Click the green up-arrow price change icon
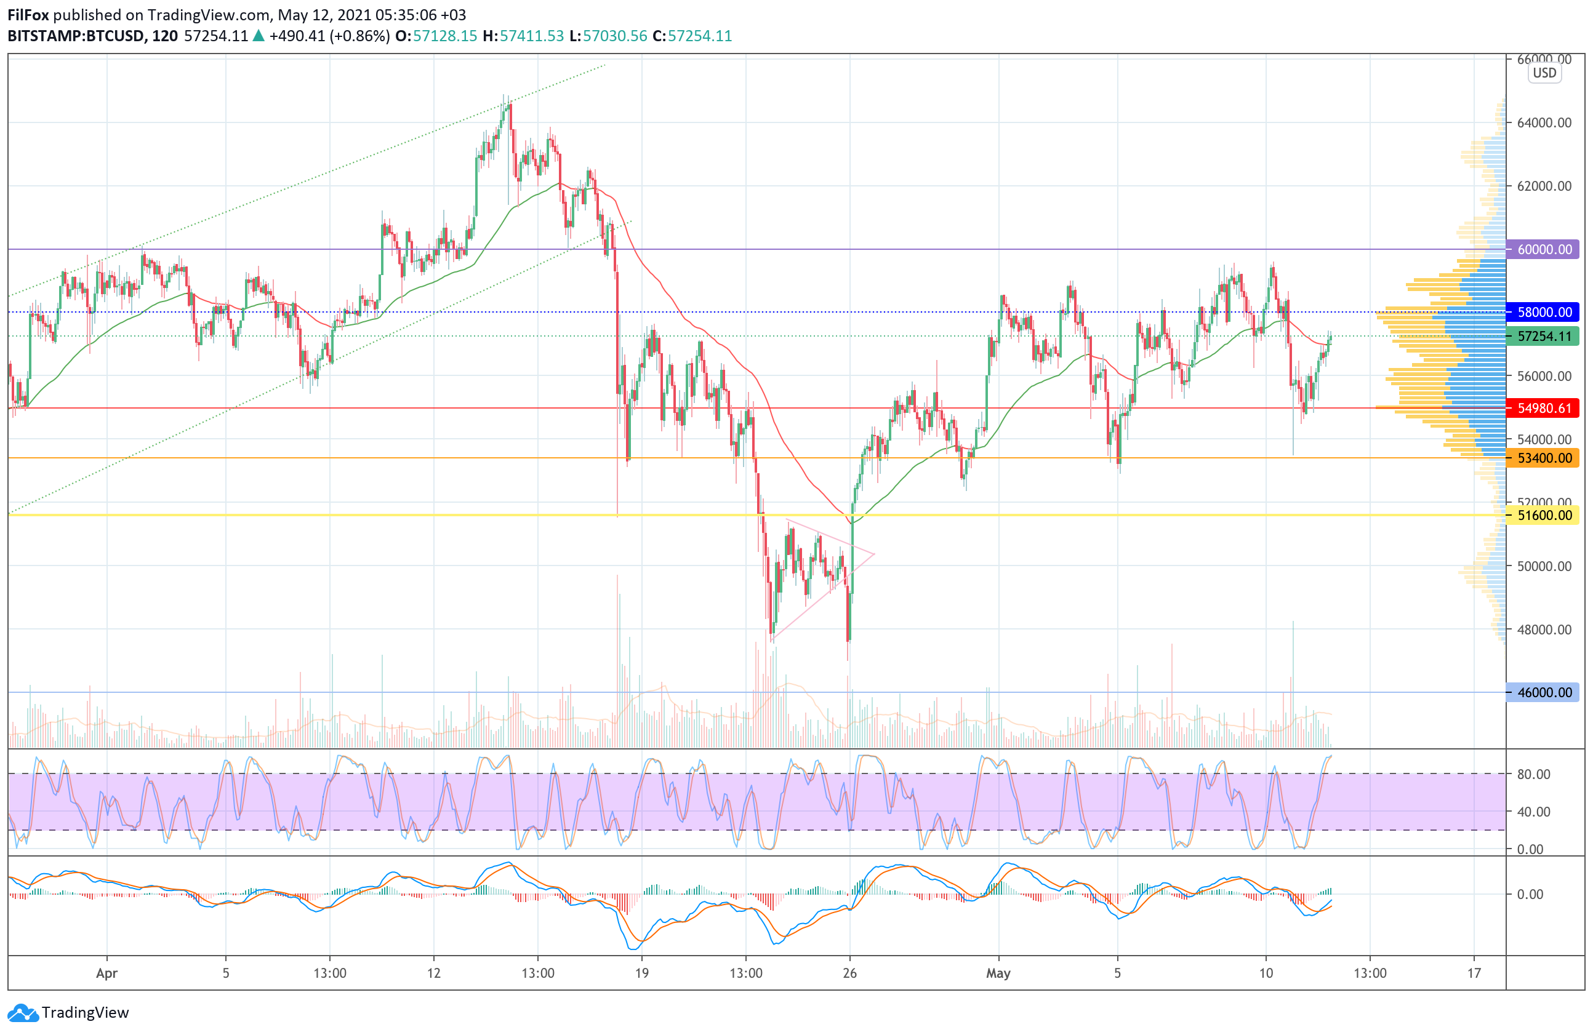The height and width of the screenshot is (1035, 1593). click(259, 36)
